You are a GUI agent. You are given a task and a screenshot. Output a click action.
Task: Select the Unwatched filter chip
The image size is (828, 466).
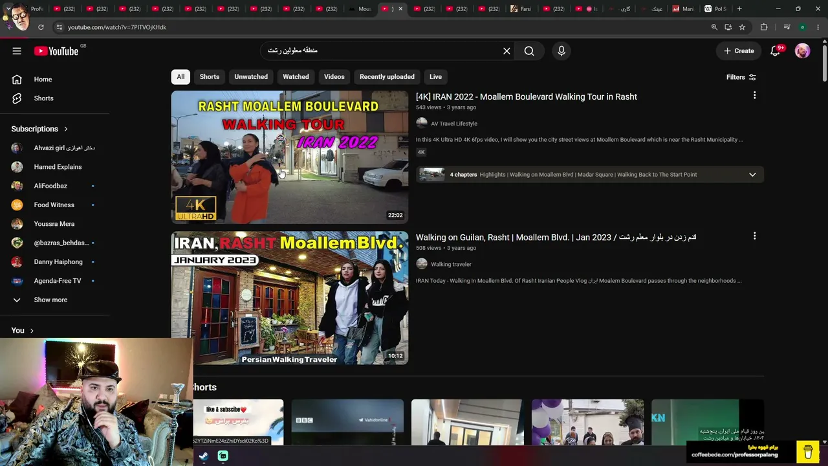pyautogui.click(x=251, y=77)
